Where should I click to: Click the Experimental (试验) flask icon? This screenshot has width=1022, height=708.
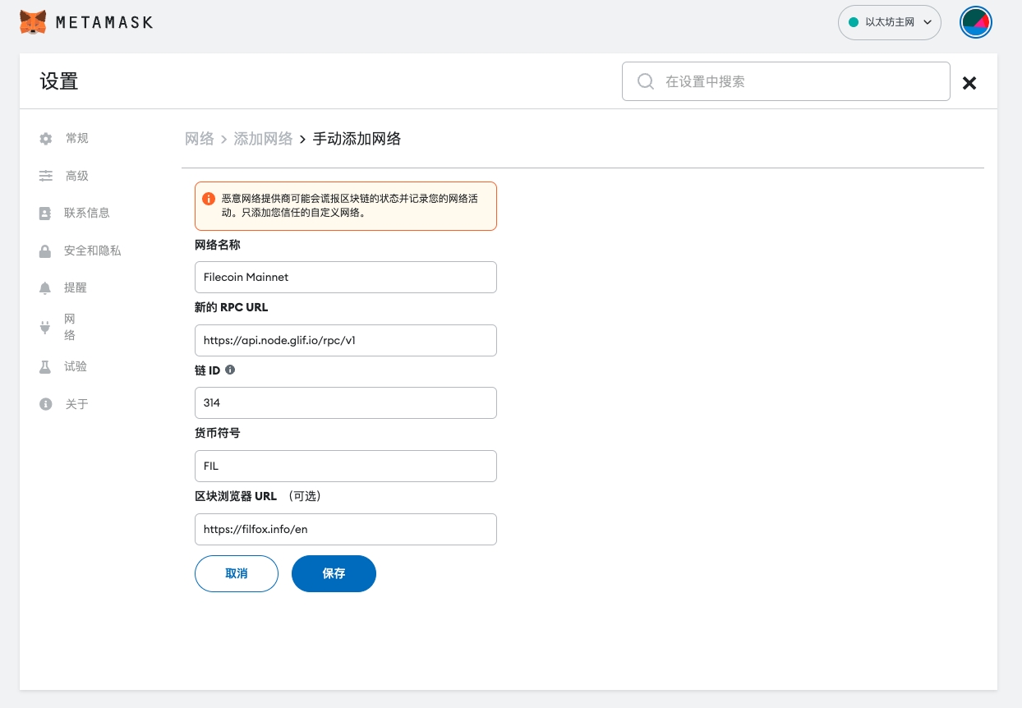click(45, 367)
